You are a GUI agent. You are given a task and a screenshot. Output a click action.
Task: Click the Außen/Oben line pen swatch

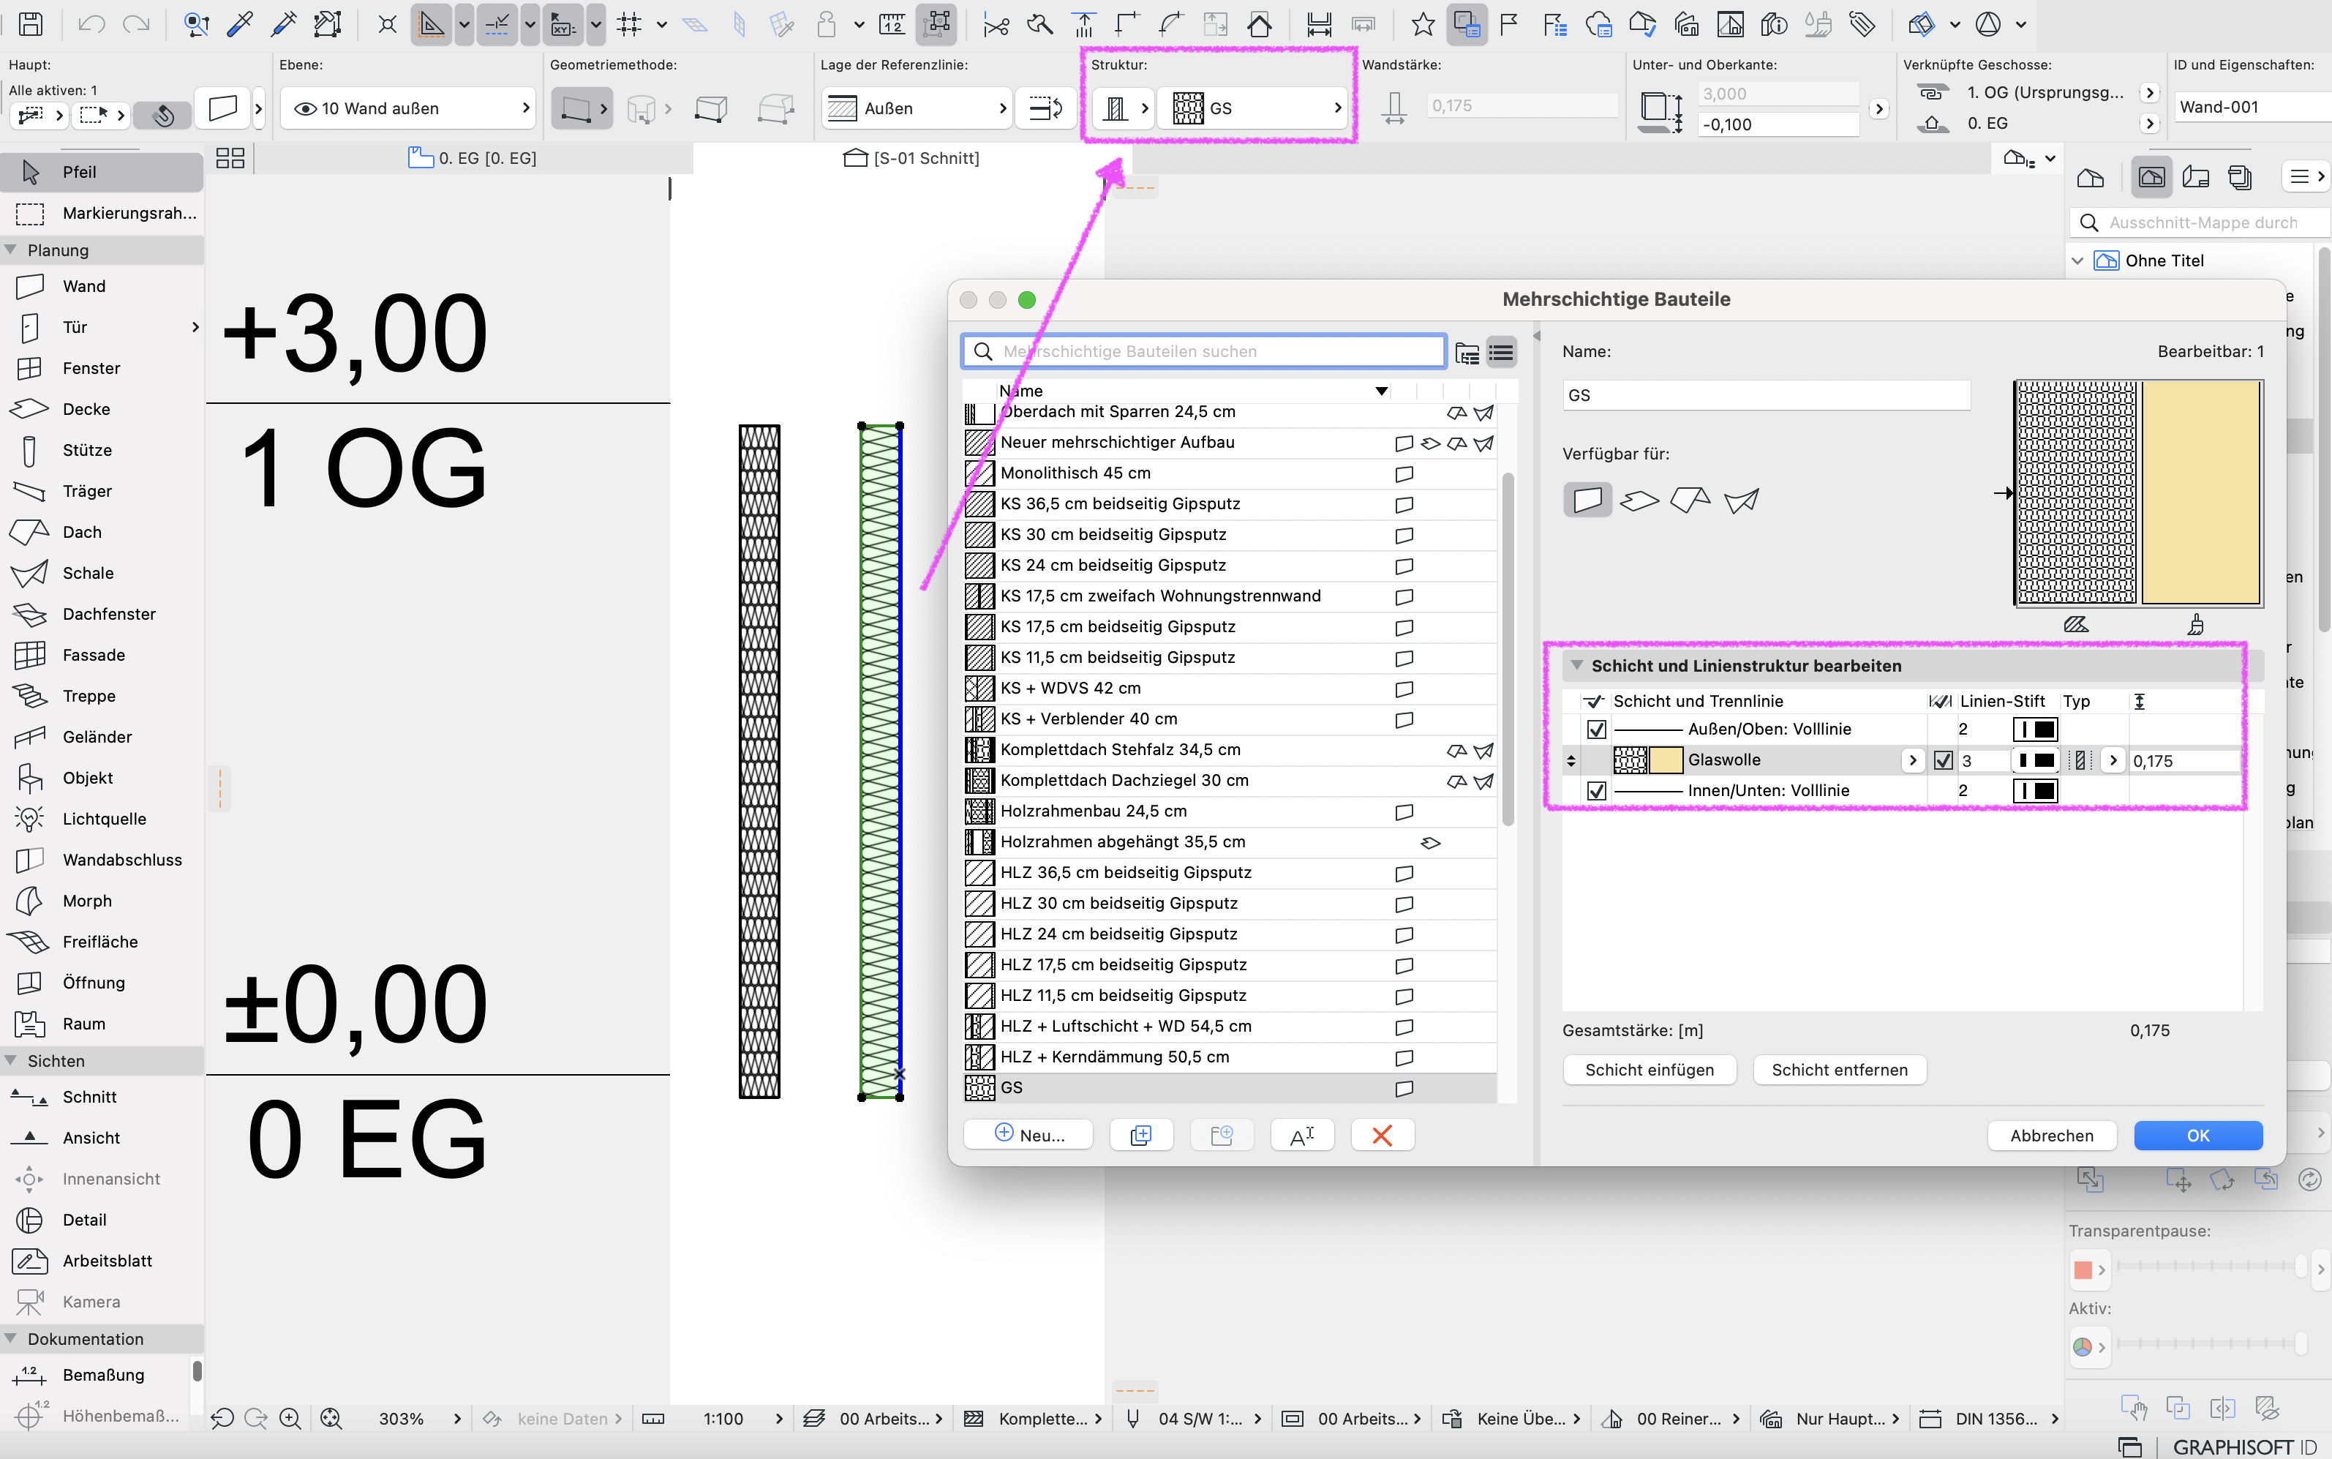(2035, 729)
